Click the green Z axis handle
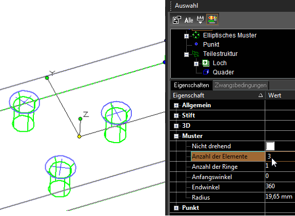The width and height of the screenshot is (295, 216). pos(81,119)
